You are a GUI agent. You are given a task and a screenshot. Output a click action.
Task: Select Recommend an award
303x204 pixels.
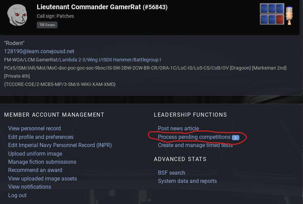click(x=35, y=170)
